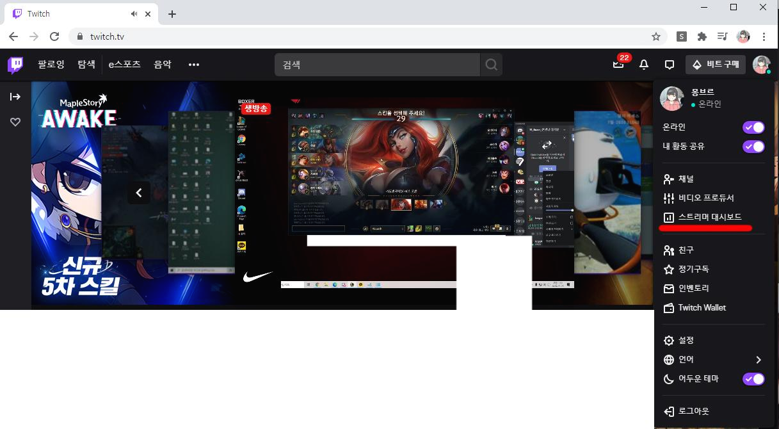Click the site lock icon in address bar
The image size is (779, 429).
80,36
